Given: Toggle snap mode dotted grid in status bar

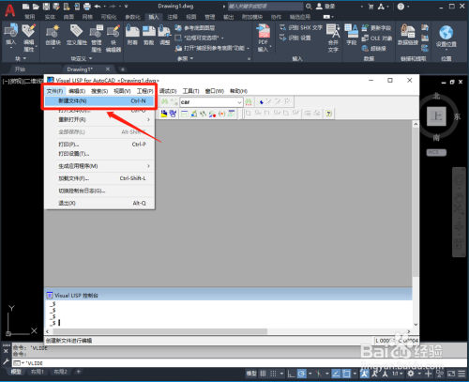Looking at the screenshot, I should pyautogui.click(x=273, y=374).
